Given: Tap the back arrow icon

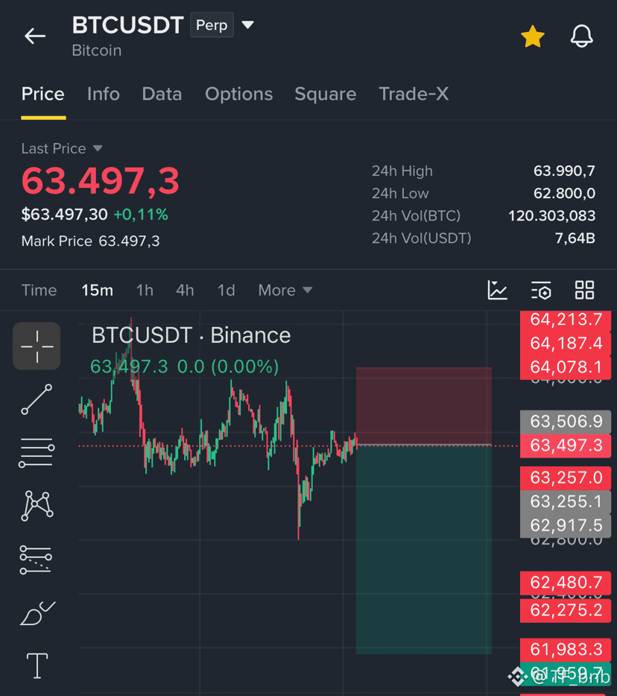Looking at the screenshot, I should 35,36.
